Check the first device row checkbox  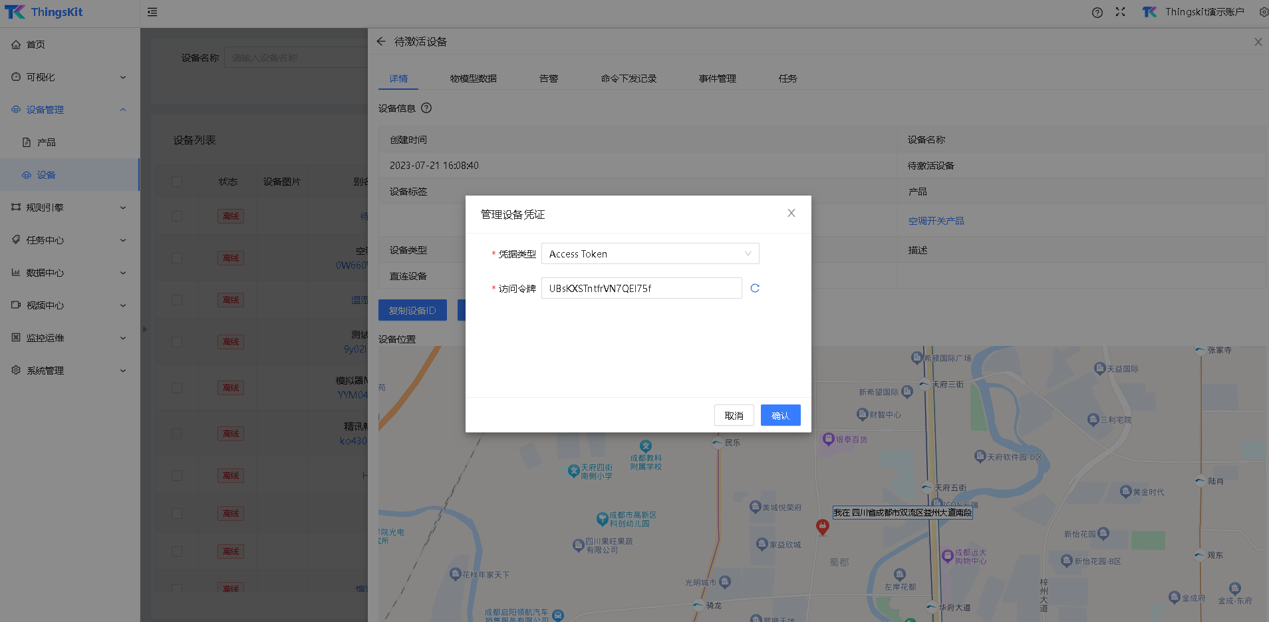tap(177, 216)
